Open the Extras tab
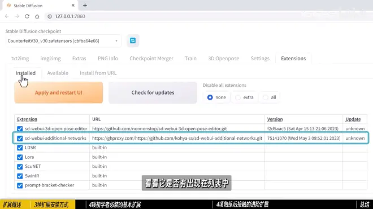This screenshot has width=373, height=209. [x=79, y=59]
